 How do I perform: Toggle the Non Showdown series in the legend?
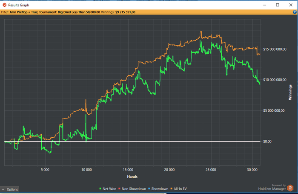132,188
